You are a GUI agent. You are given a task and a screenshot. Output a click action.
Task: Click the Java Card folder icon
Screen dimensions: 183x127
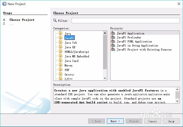61,61
